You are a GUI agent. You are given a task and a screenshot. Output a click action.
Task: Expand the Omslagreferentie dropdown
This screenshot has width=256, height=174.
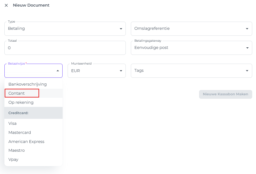tap(191, 29)
